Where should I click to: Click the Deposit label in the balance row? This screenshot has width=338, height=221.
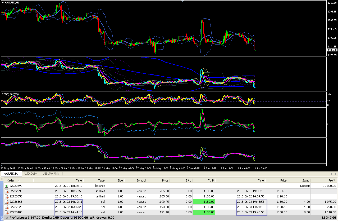coord(305,186)
